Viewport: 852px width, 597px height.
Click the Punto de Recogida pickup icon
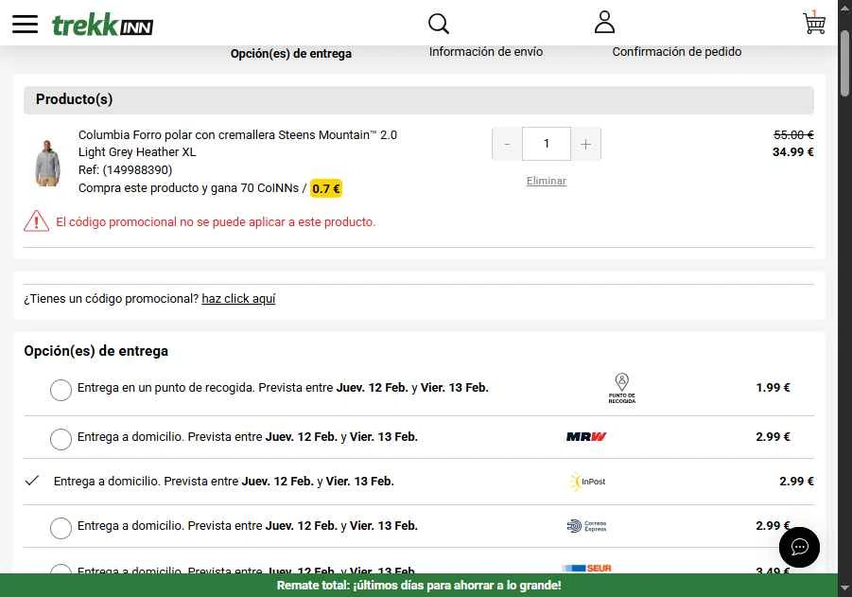click(621, 388)
